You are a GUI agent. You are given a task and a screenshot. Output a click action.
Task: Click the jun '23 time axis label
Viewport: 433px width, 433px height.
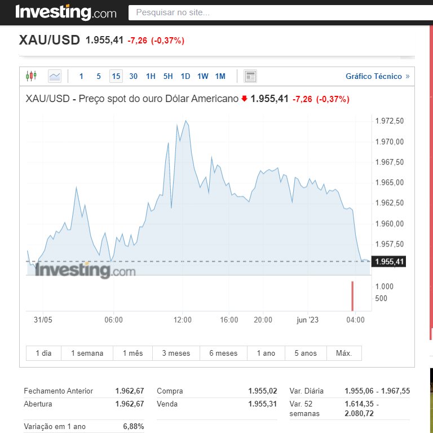308,320
